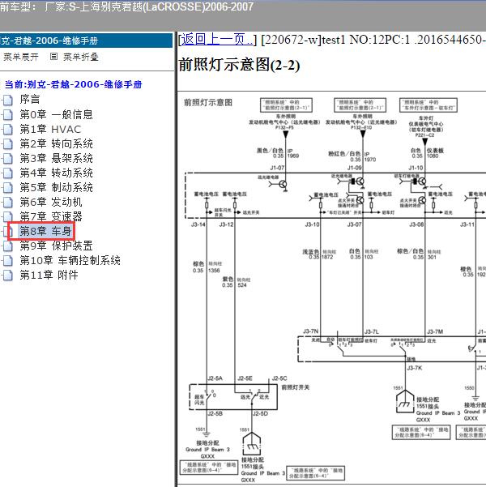Screen dimensions: 486x487
Task: Open chapter 第5章 制动系统
Action: point(56,187)
